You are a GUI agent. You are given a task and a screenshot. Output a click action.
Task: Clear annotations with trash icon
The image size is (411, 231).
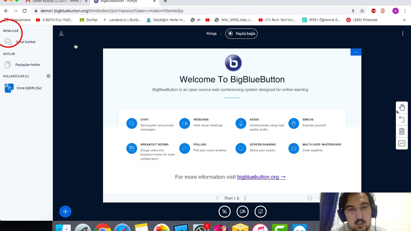tap(402, 132)
